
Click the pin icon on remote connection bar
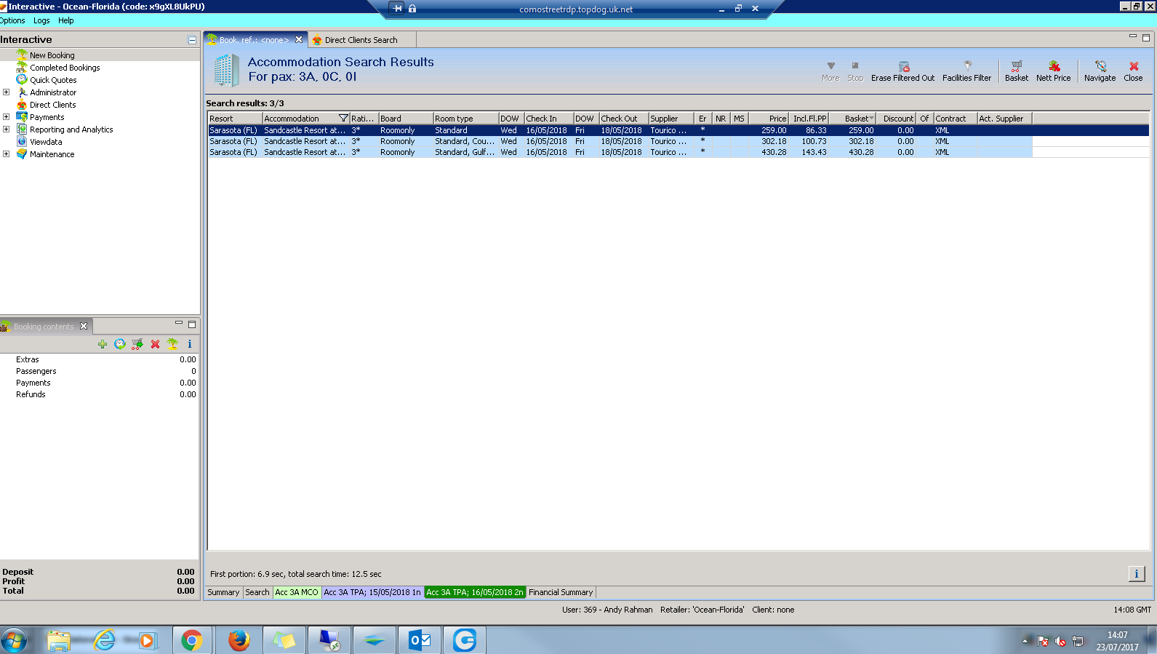click(x=397, y=9)
